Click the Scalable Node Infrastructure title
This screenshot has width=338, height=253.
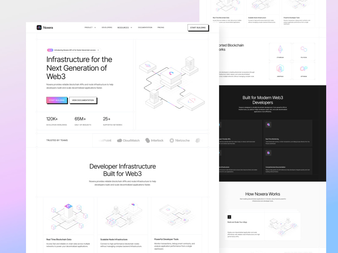[114, 240]
